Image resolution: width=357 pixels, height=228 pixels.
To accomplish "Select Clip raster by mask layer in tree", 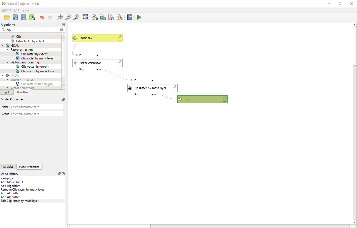I will (x=37, y=58).
